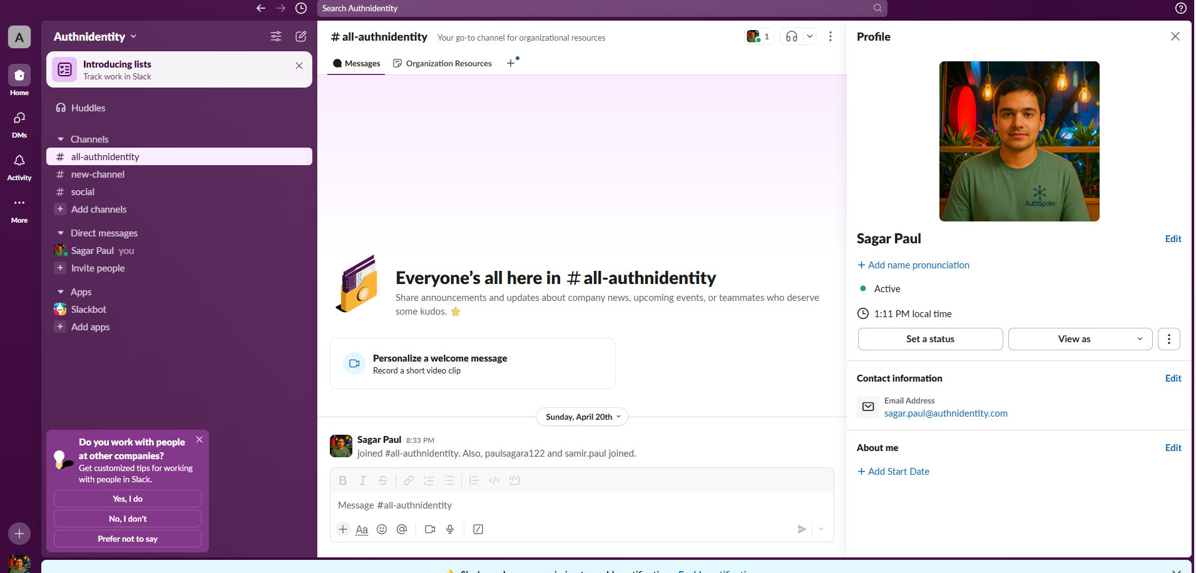Open the View as dropdown
Viewport: 1196px width, 573px height.
pos(1080,339)
